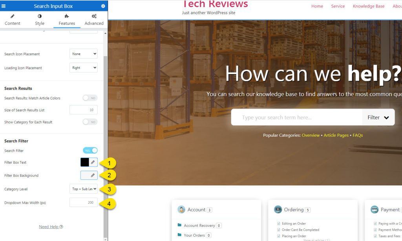402x241 pixels.
Task: Click the settings gear icon in header
Action: [x=103, y=6]
